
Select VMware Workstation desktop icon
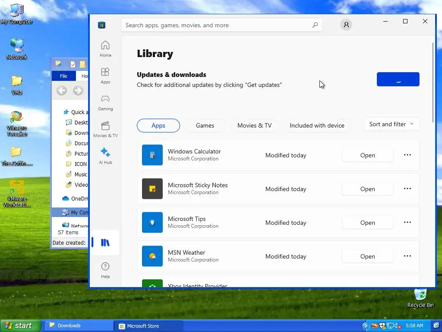point(17,194)
